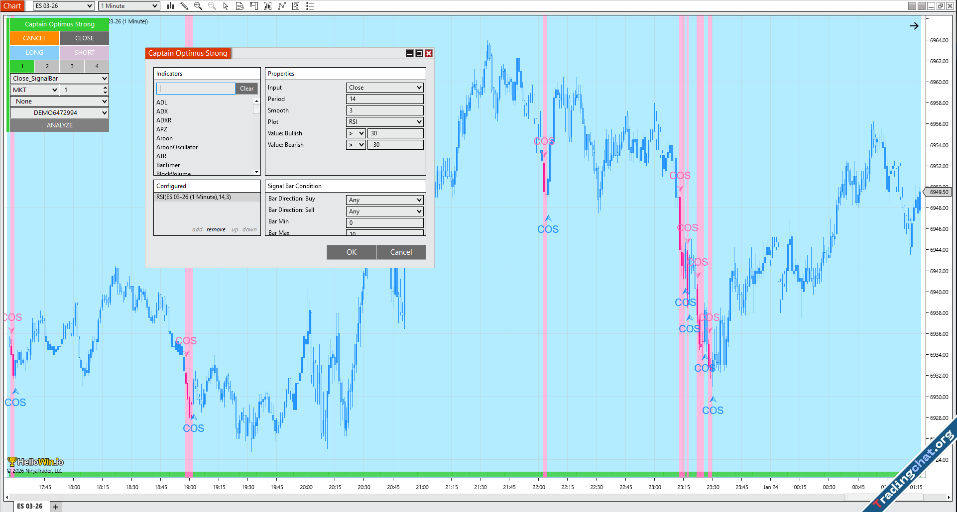Toggle the LONG direction button
Screen dimensions: 957x512
34,52
